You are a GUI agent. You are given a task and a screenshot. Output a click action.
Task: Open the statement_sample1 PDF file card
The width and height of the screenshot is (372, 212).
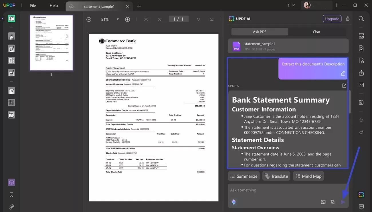point(288,46)
